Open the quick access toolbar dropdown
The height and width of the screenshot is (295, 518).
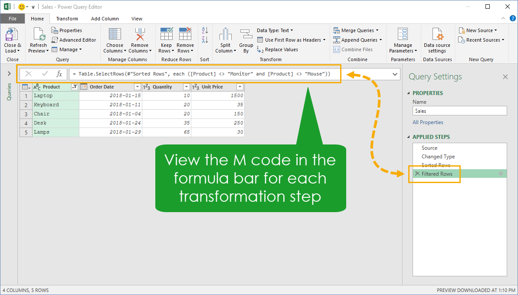click(x=33, y=7)
